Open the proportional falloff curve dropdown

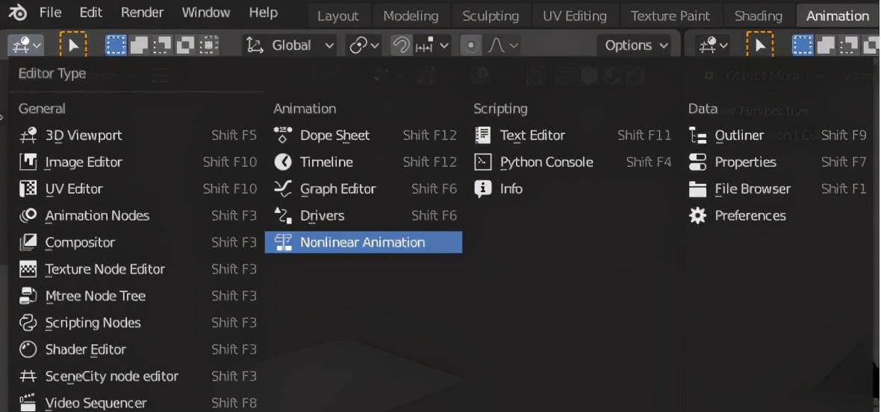[x=502, y=45]
